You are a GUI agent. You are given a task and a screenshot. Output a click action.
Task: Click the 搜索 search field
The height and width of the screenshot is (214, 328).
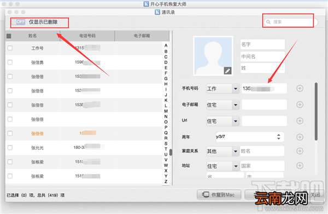(291, 22)
